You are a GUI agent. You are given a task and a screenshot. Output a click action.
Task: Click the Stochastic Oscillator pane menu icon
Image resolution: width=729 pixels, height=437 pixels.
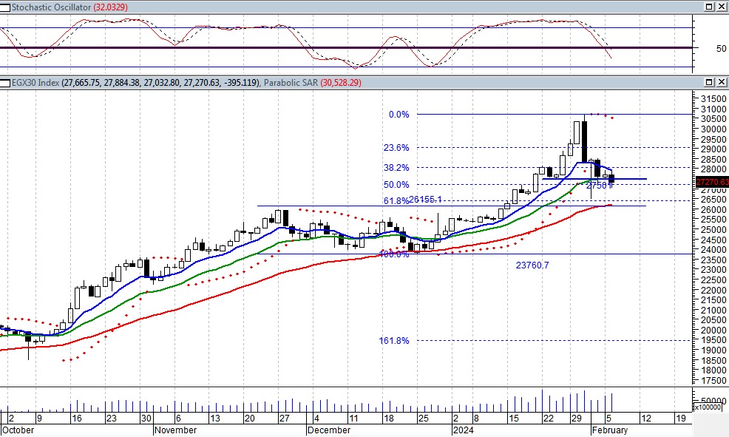click(x=4, y=7)
